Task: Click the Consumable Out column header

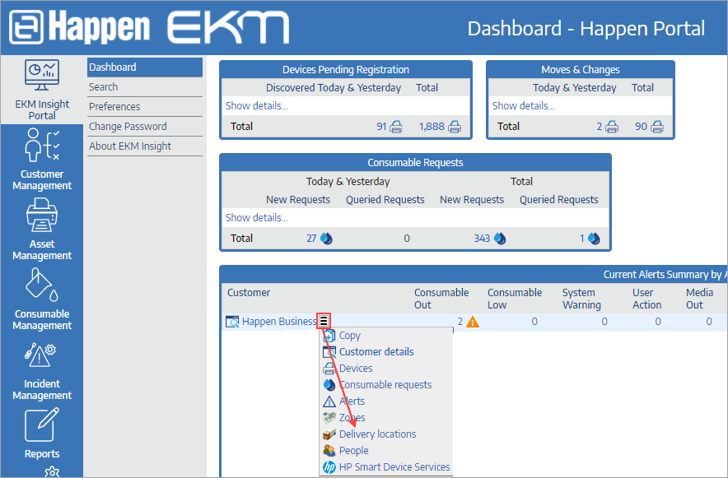Action: pos(441,299)
